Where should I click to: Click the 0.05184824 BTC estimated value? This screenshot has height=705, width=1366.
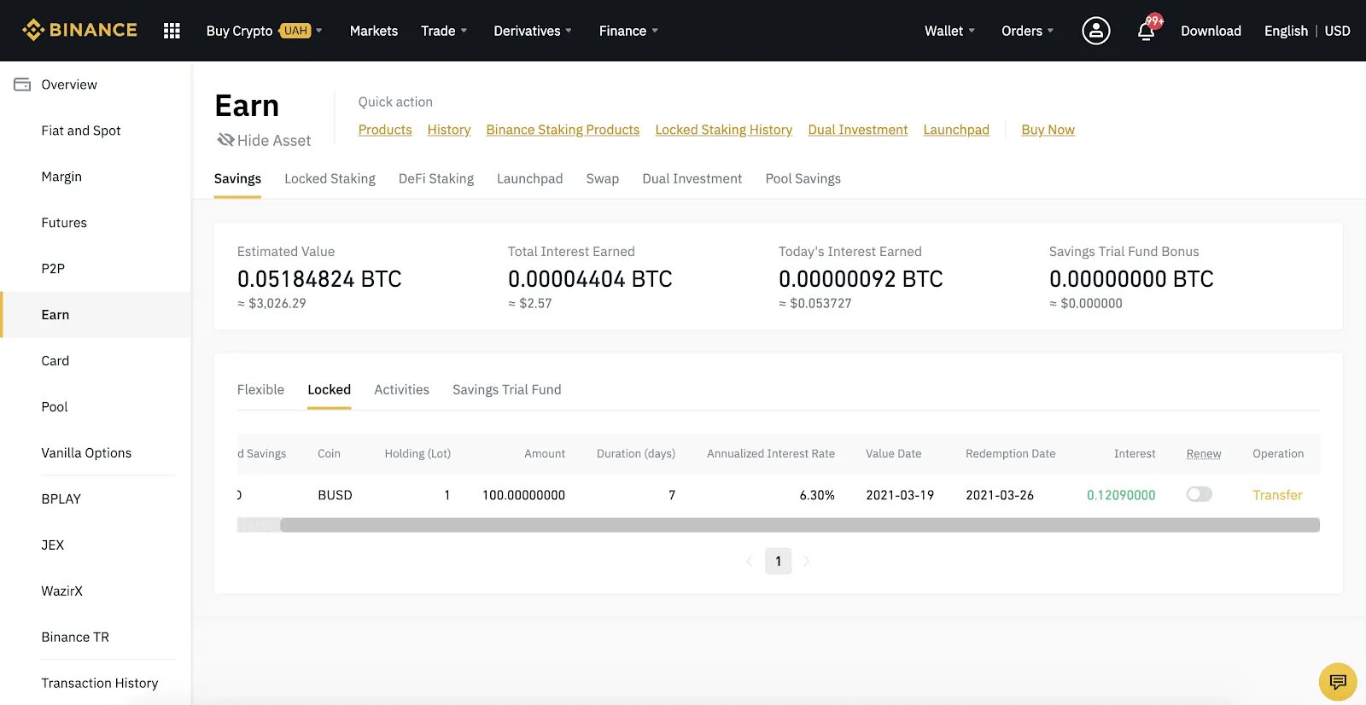(319, 279)
